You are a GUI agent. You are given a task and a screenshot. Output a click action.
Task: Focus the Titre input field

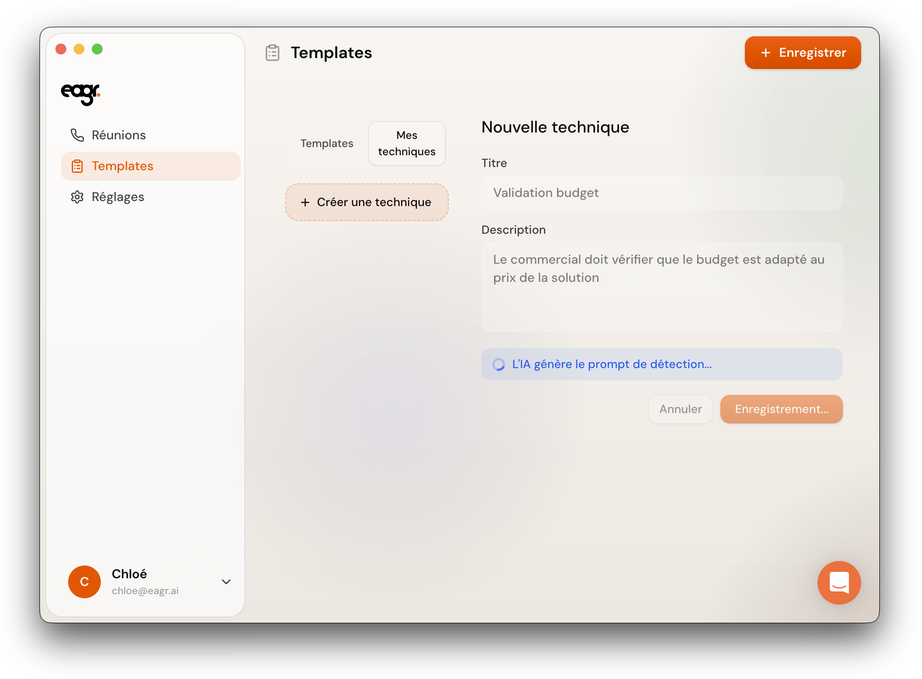coord(661,193)
